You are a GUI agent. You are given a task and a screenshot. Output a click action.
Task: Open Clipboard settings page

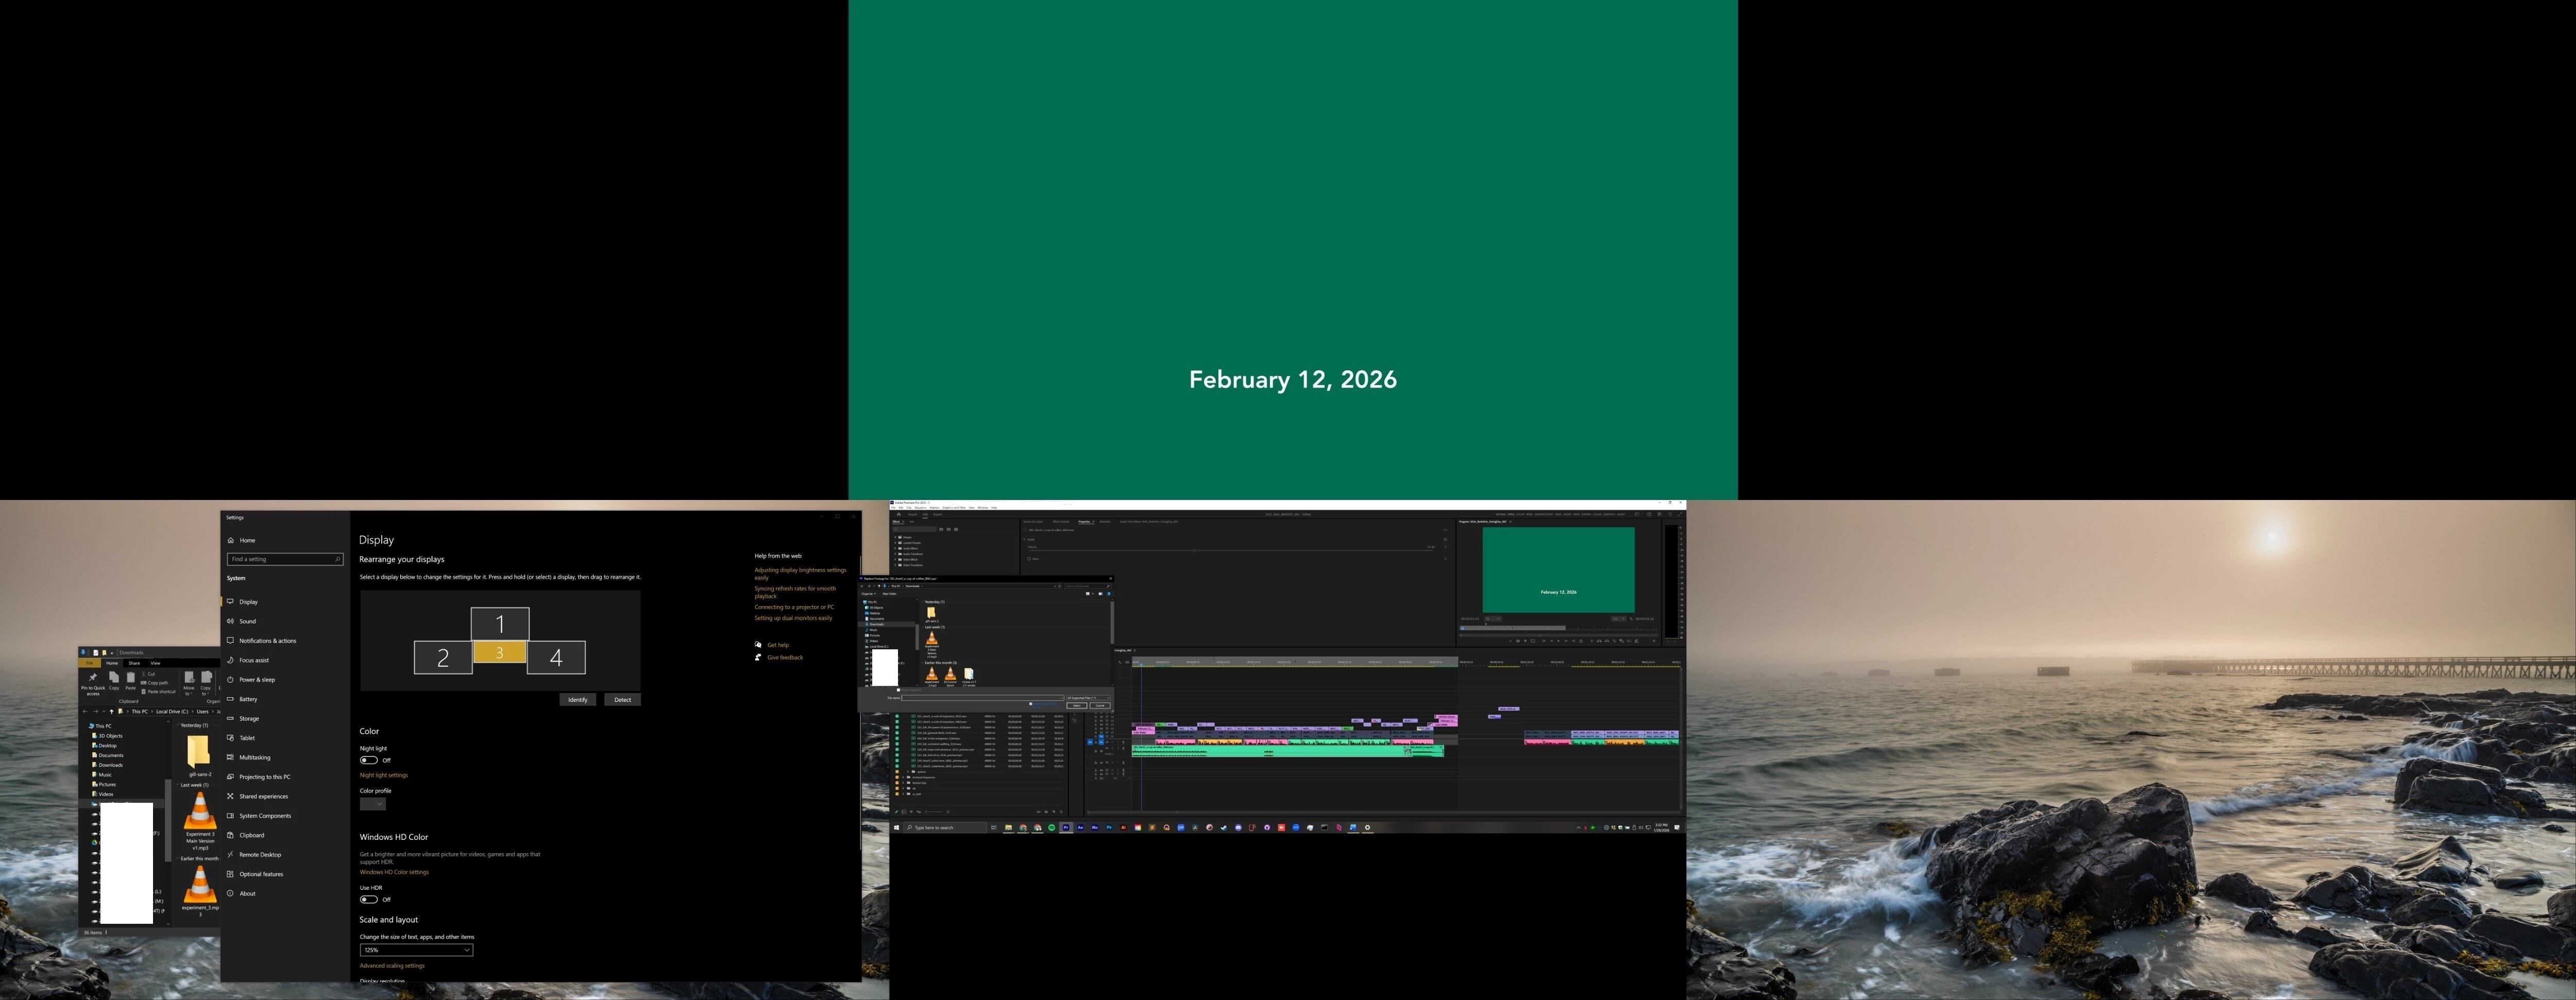pos(251,835)
